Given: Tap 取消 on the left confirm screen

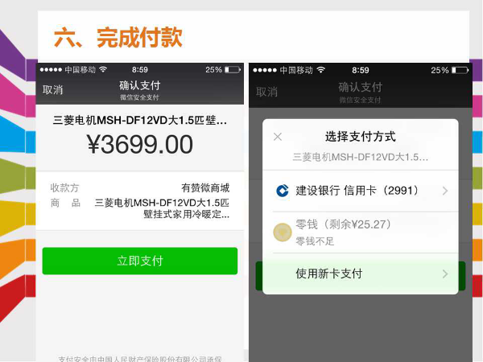Looking at the screenshot, I should [x=52, y=90].
